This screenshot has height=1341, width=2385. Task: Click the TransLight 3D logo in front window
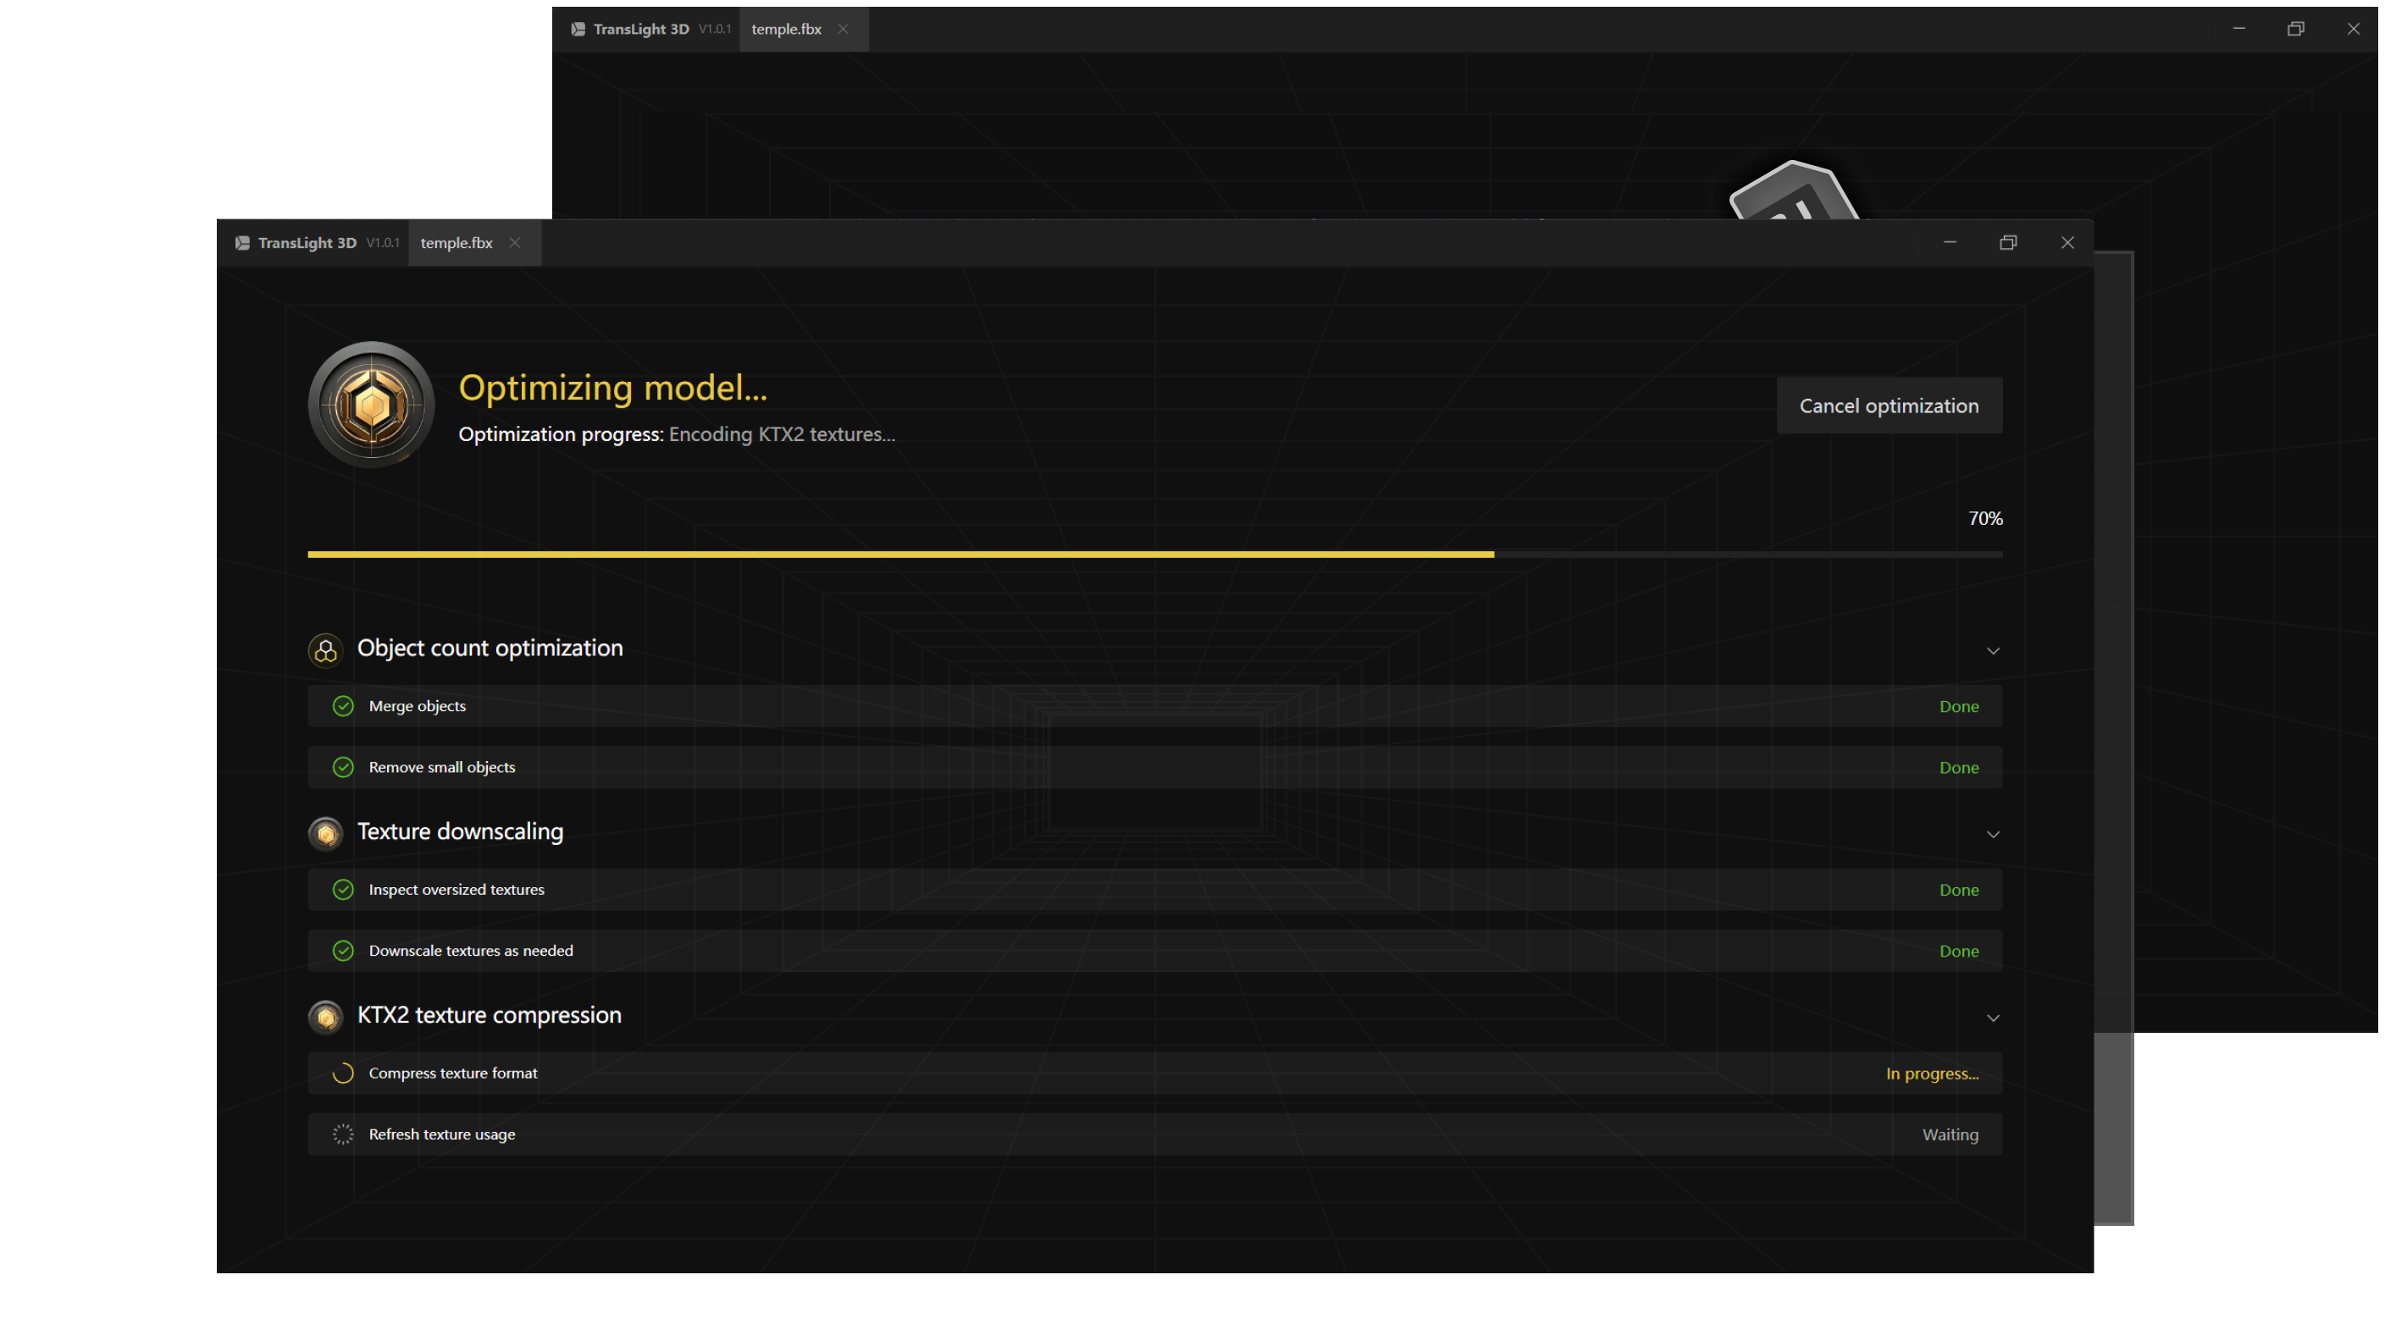coord(242,242)
